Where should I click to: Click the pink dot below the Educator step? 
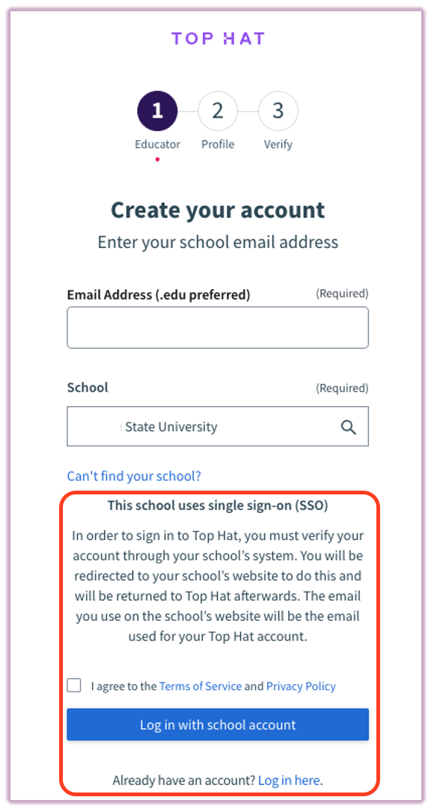[x=157, y=160]
